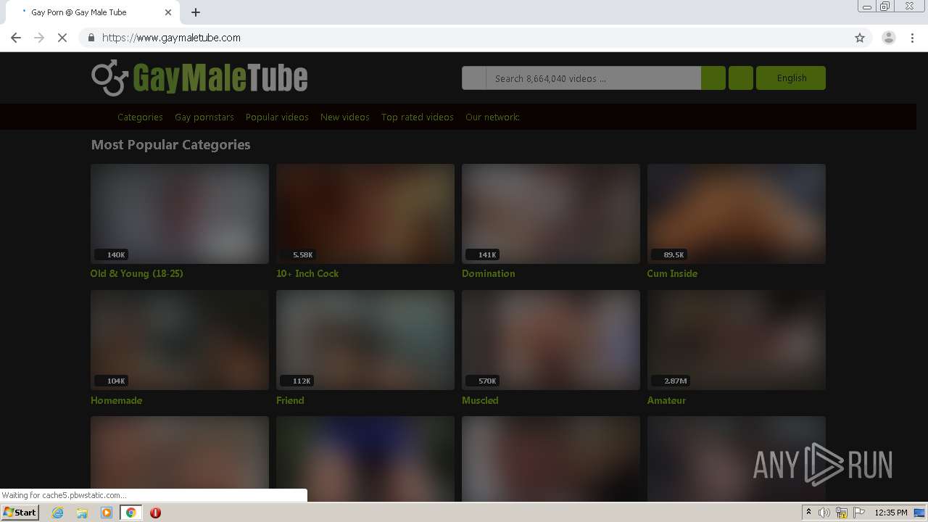The height and width of the screenshot is (522, 928).
Task: Open the English language selector
Action: click(791, 78)
